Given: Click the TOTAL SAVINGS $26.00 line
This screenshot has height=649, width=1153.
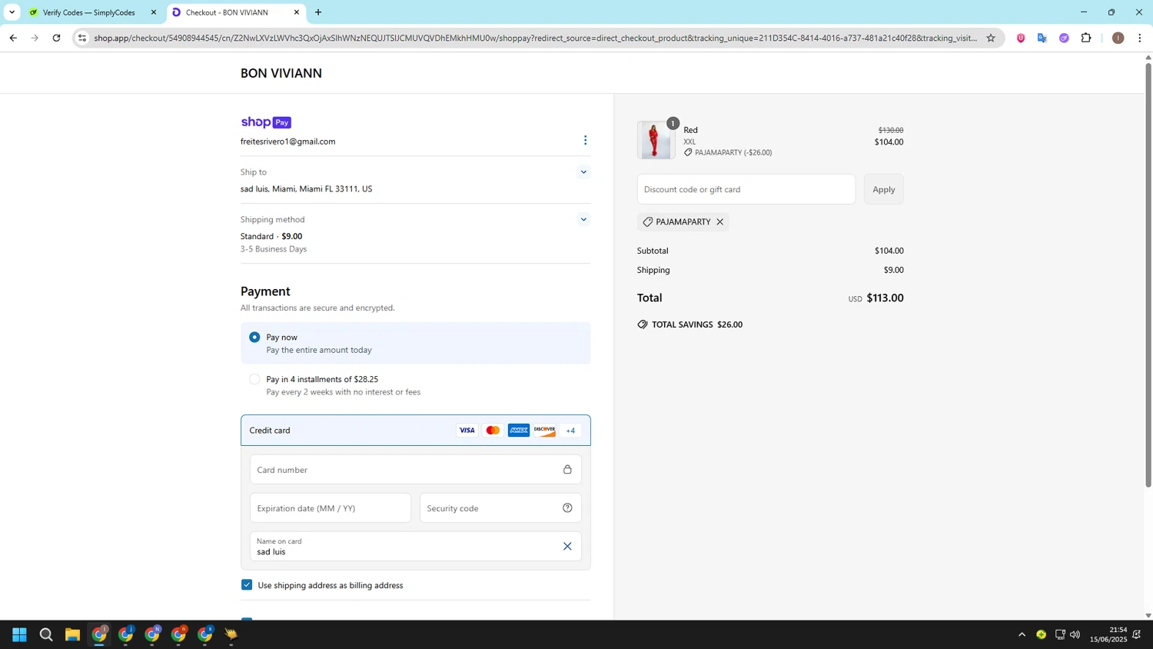Looking at the screenshot, I should pyautogui.click(x=689, y=324).
